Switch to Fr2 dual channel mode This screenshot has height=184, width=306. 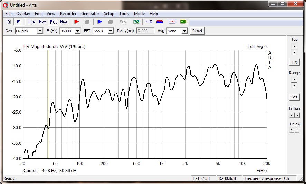pyautogui.click(x=42, y=22)
